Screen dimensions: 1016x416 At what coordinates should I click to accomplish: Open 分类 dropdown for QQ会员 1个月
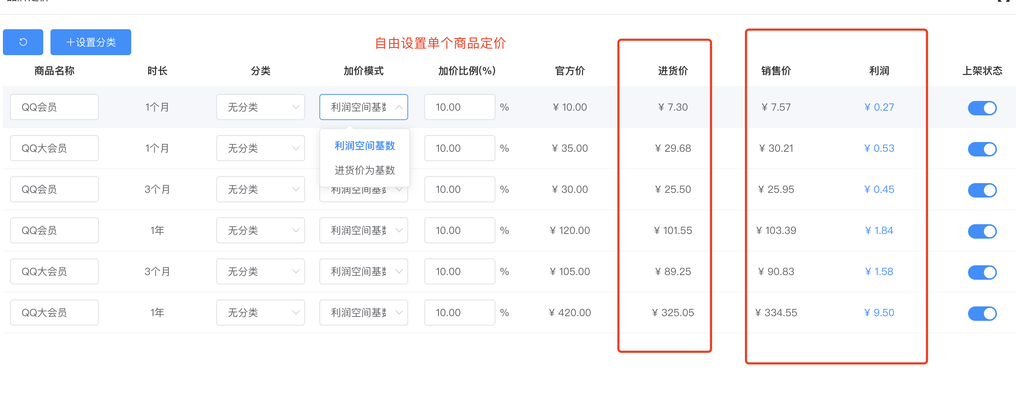click(x=260, y=107)
